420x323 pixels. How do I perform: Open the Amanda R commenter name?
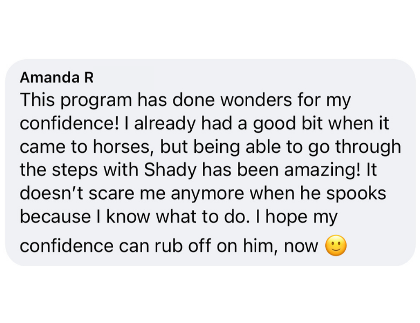pyautogui.click(x=57, y=78)
